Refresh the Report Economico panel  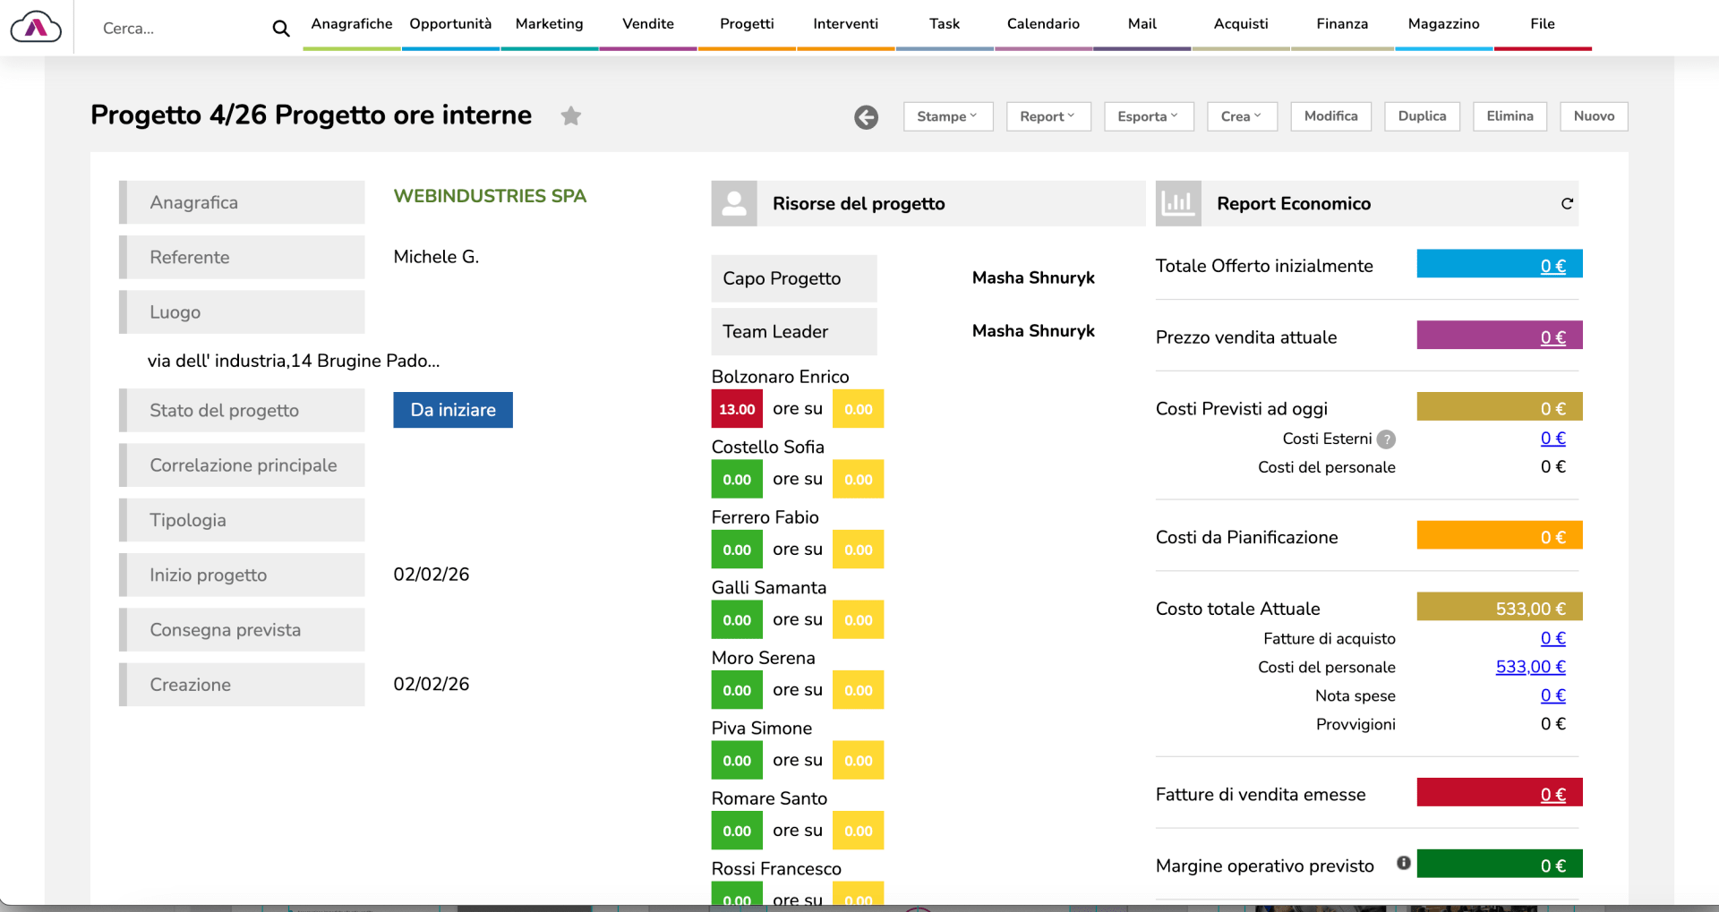(x=1566, y=204)
